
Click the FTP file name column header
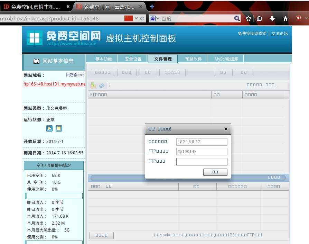coord(149,95)
